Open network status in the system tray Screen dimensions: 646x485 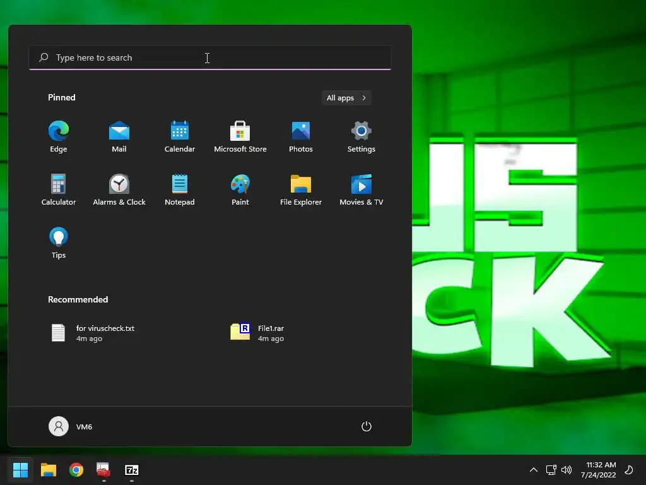click(x=551, y=470)
